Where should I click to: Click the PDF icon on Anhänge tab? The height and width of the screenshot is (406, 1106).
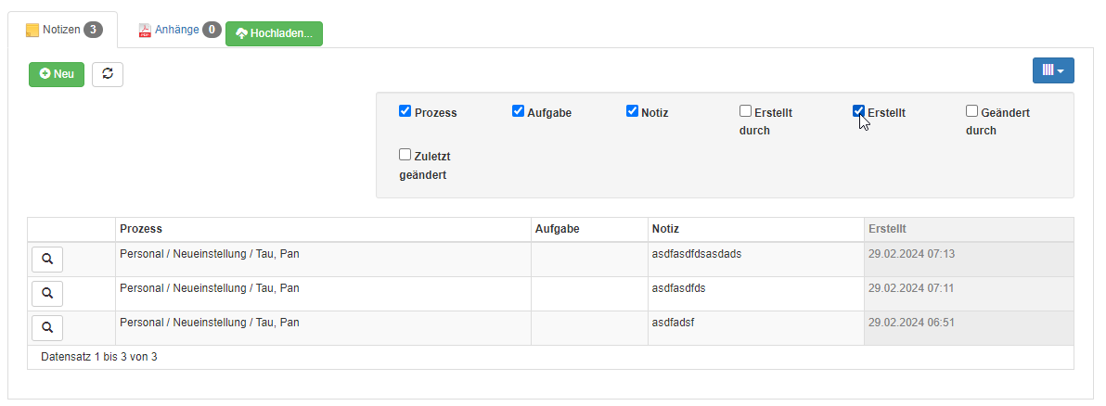(x=145, y=31)
